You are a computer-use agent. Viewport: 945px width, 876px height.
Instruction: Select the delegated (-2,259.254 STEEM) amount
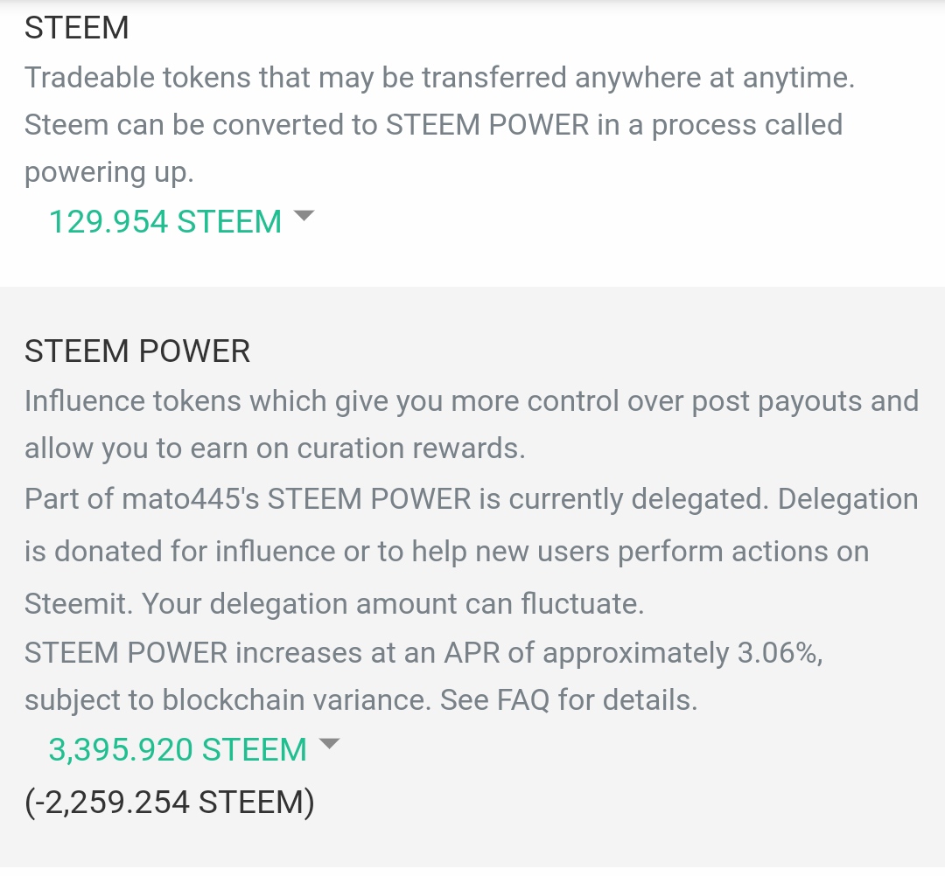click(x=170, y=803)
